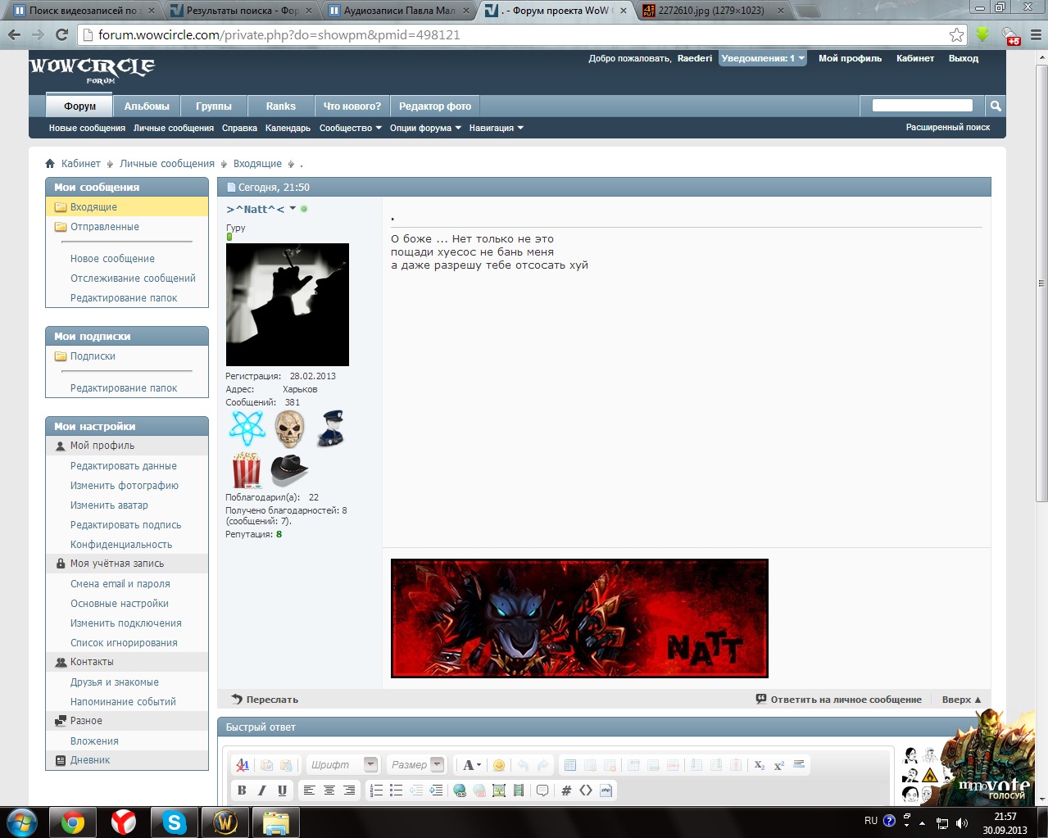Click Новое сообщение in sidebar
The height and width of the screenshot is (838, 1048).
pos(112,259)
